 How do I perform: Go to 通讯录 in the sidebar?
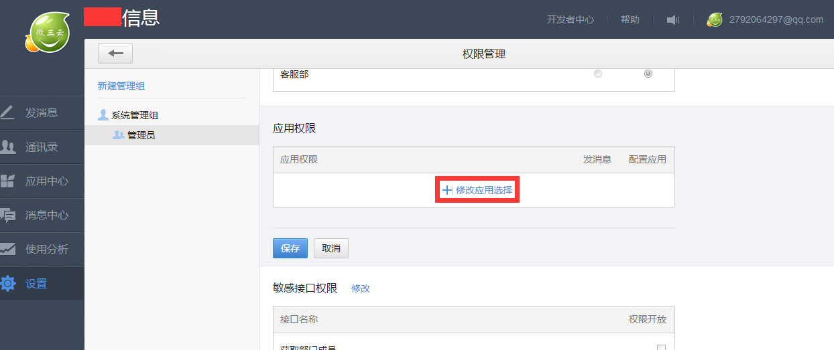point(42,147)
